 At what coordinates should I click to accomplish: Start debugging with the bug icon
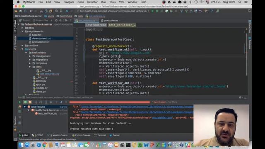[157, 11]
